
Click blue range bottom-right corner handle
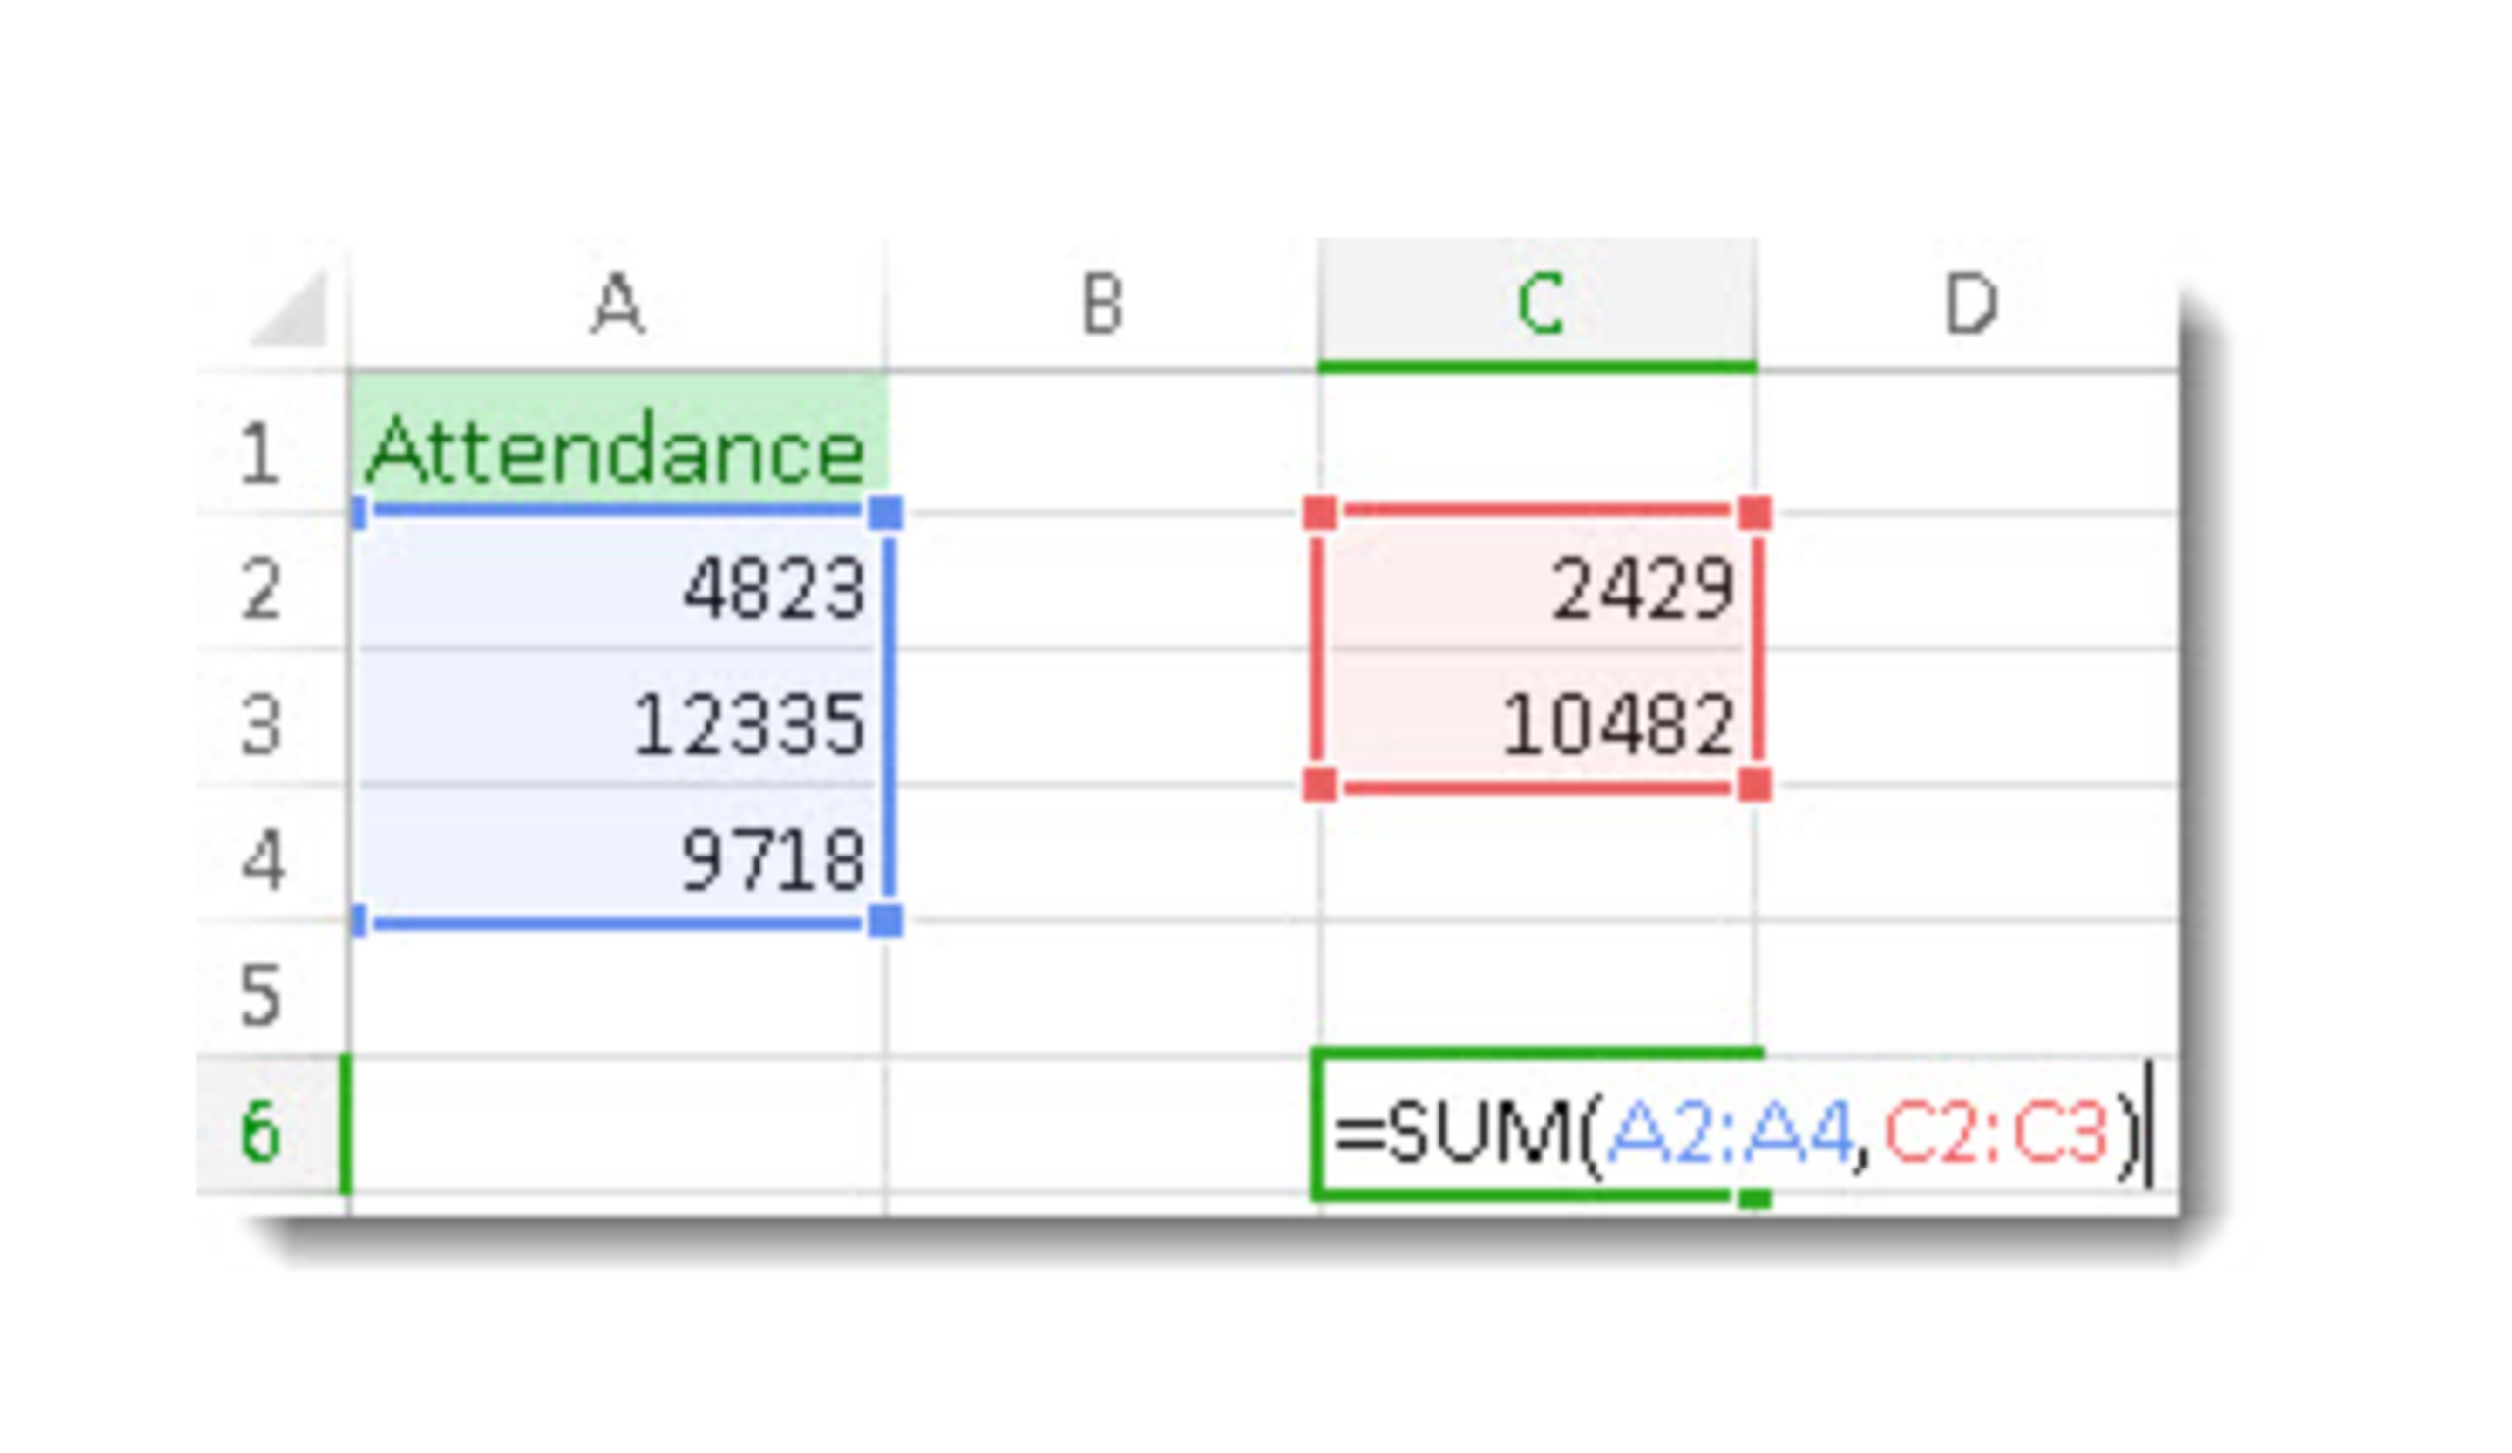[886, 921]
